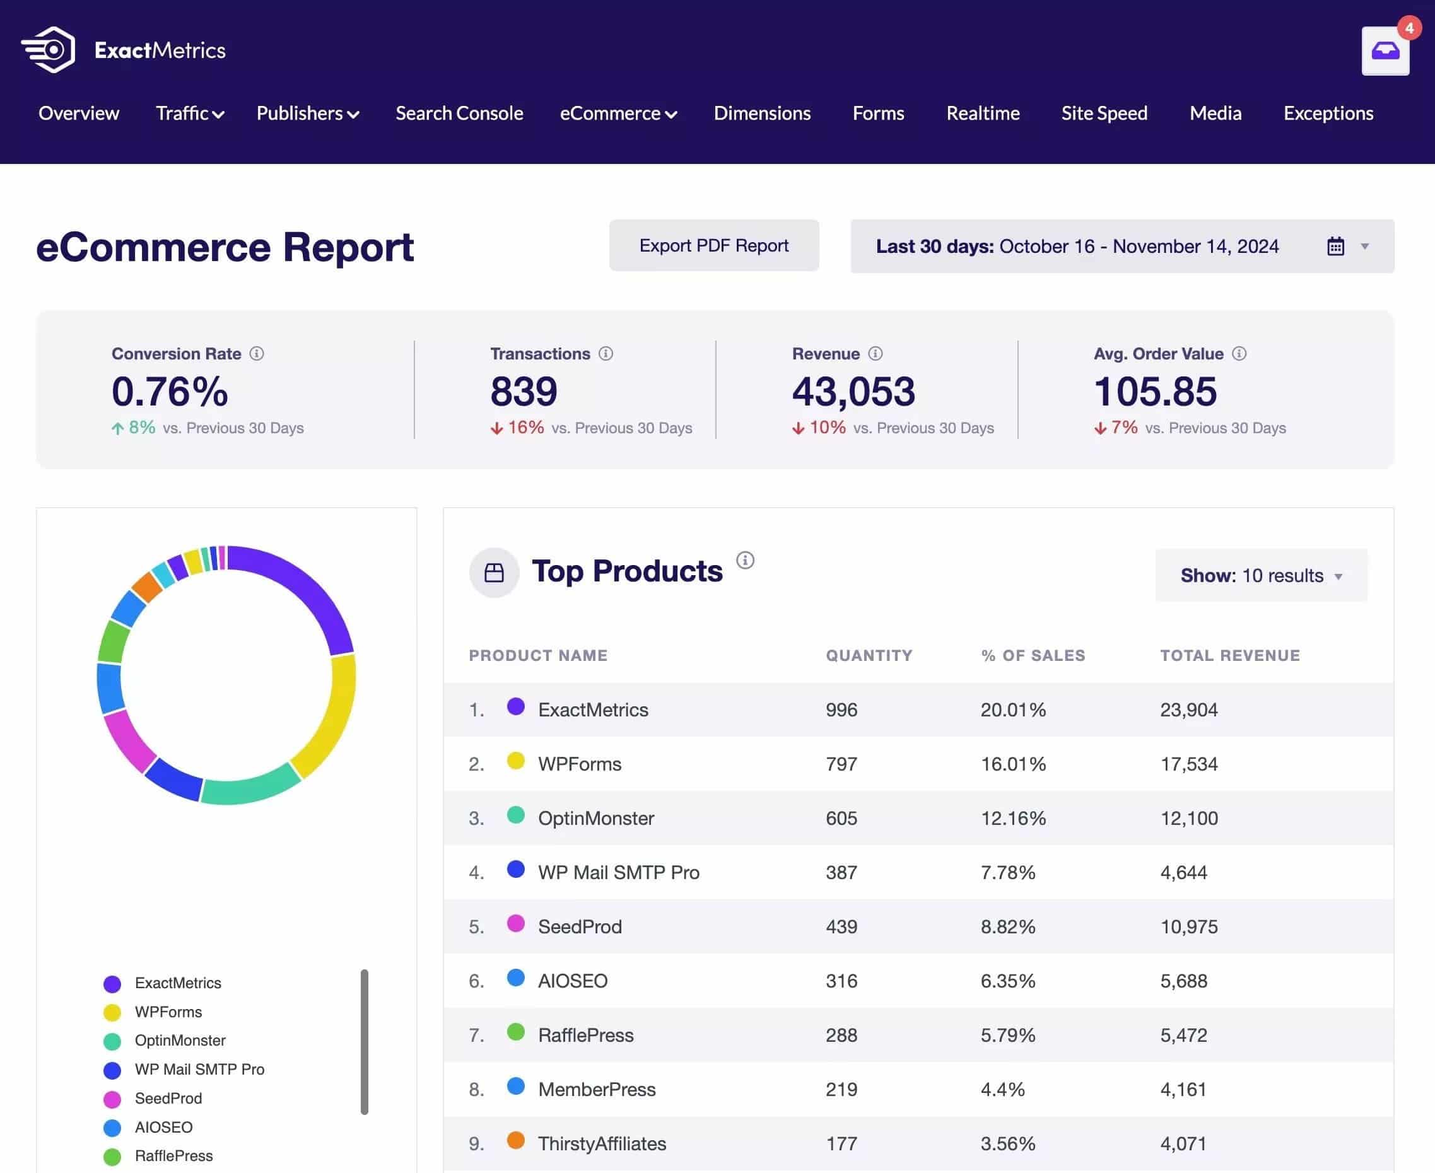Image resolution: width=1435 pixels, height=1173 pixels.
Task: Expand the eCommerce menu
Action: [x=619, y=113]
